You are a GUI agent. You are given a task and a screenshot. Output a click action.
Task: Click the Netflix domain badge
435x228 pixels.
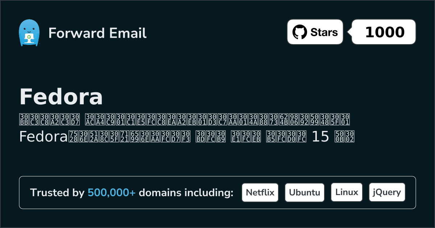click(260, 192)
